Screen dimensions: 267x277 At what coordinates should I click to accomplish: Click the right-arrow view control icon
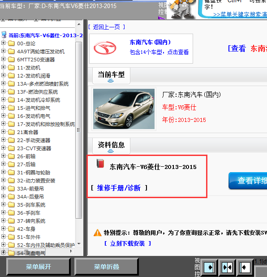tap(209, 268)
